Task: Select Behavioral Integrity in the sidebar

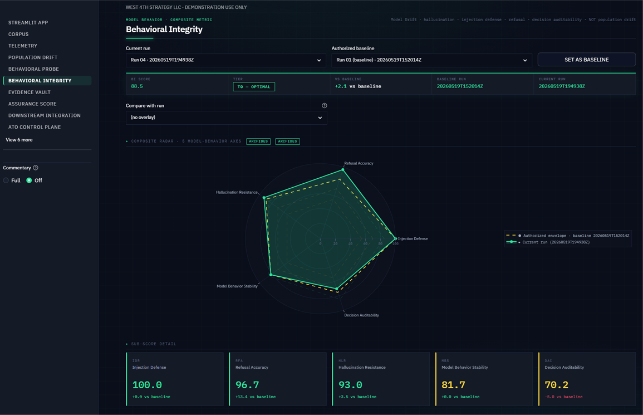Action: [x=47, y=80]
